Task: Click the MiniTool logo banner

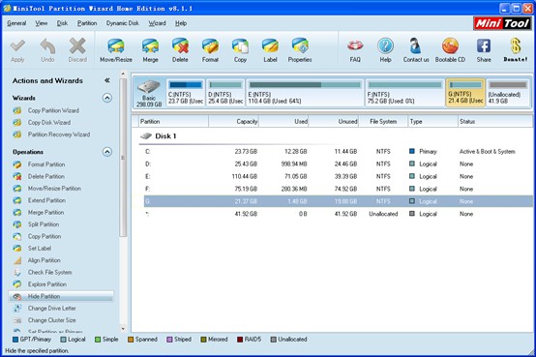Action: pos(502,23)
